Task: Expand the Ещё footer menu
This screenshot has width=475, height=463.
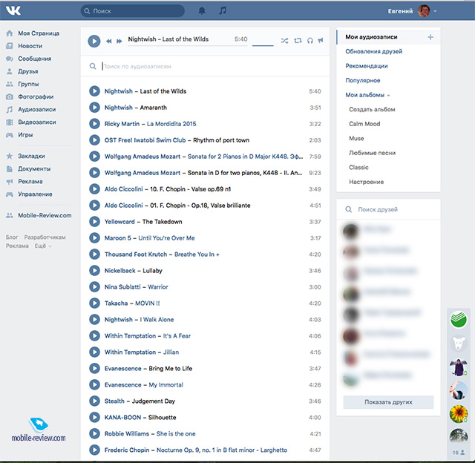Action: coord(43,246)
